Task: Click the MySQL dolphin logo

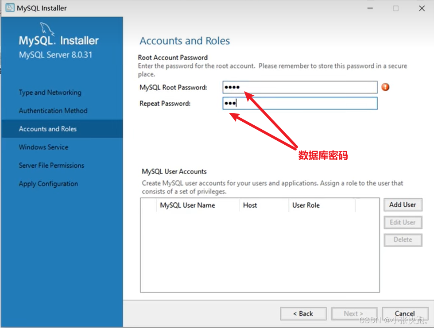Action: (x=46, y=28)
